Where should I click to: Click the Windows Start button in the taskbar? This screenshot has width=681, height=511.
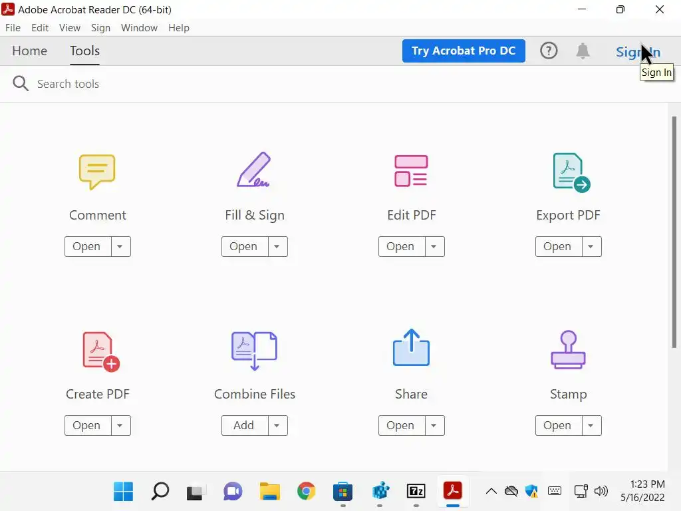point(123,491)
